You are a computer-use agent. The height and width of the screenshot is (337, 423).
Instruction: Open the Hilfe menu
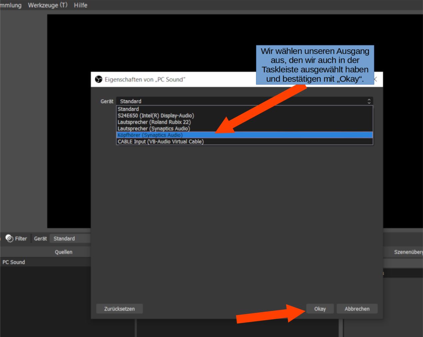(x=80, y=5)
